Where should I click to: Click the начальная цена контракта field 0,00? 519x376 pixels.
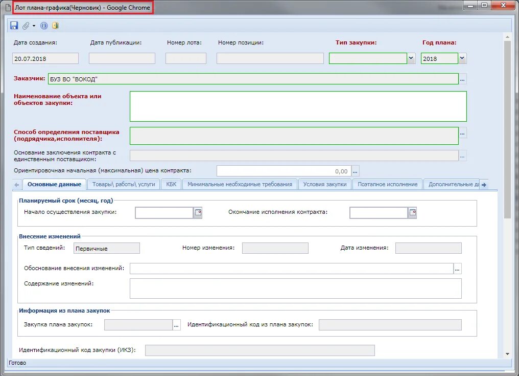pos(284,171)
